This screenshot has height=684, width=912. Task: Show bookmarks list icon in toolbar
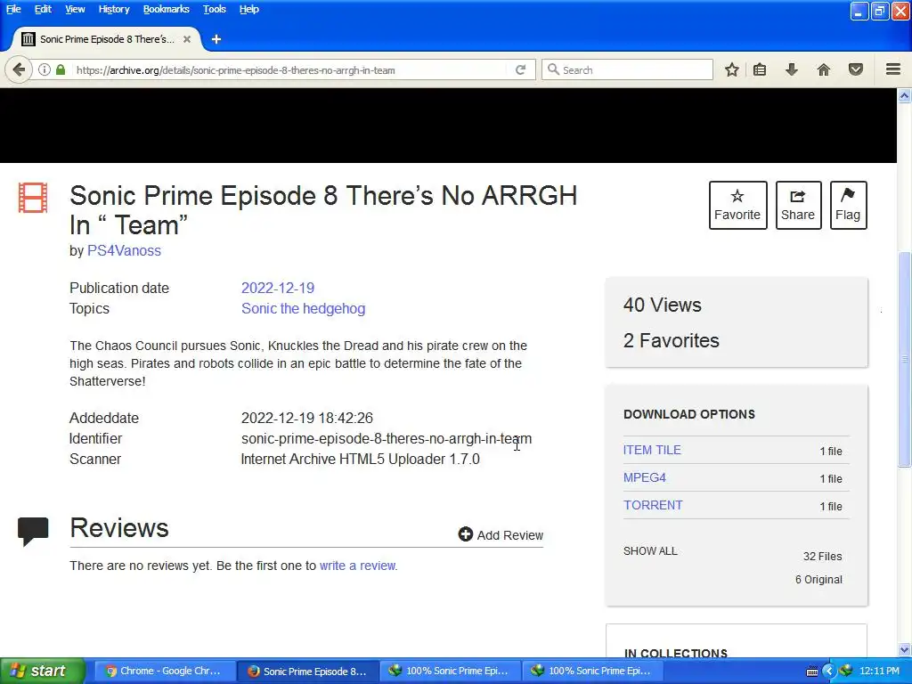760,69
